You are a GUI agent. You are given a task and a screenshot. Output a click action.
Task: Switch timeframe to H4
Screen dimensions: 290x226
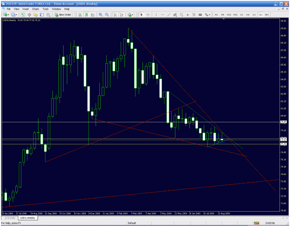tap(248, 14)
